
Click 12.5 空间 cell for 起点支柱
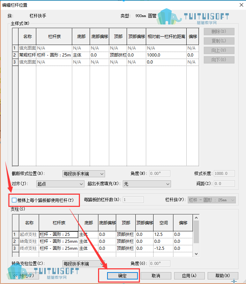(163, 234)
